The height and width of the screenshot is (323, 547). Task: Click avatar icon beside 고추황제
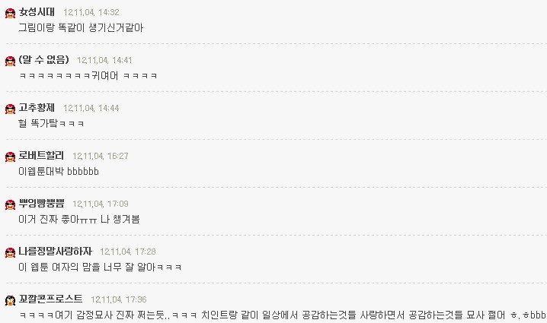[10, 109]
